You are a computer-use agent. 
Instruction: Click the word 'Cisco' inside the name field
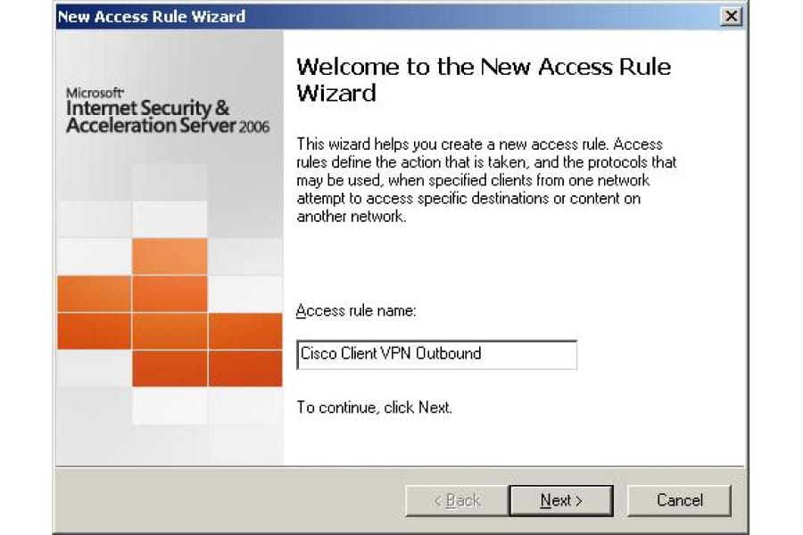[x=319, y=353]
